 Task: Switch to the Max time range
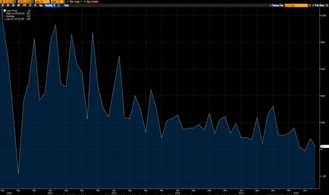(41, 6)
